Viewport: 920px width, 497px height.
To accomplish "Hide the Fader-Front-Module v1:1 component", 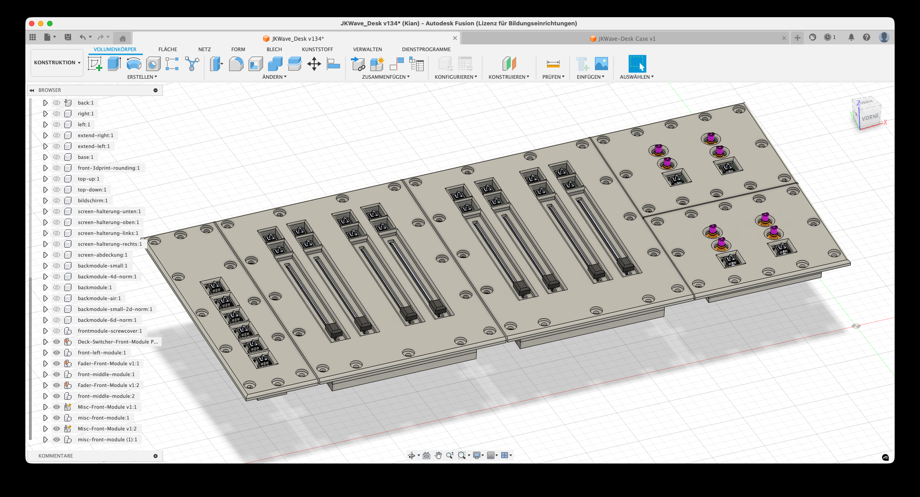I will click(57, 363).
